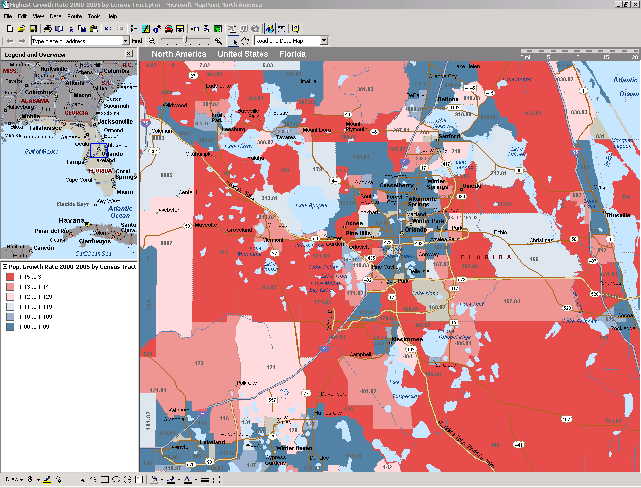Open the Road and Data Map dropdown
Image resolution: width=641 pixels, height=488 pixels.
pos(324,41)
